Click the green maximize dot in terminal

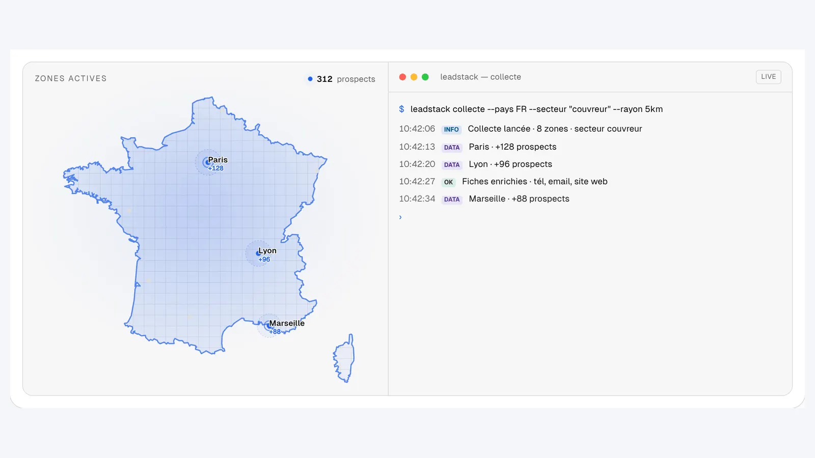coord(425,77)
